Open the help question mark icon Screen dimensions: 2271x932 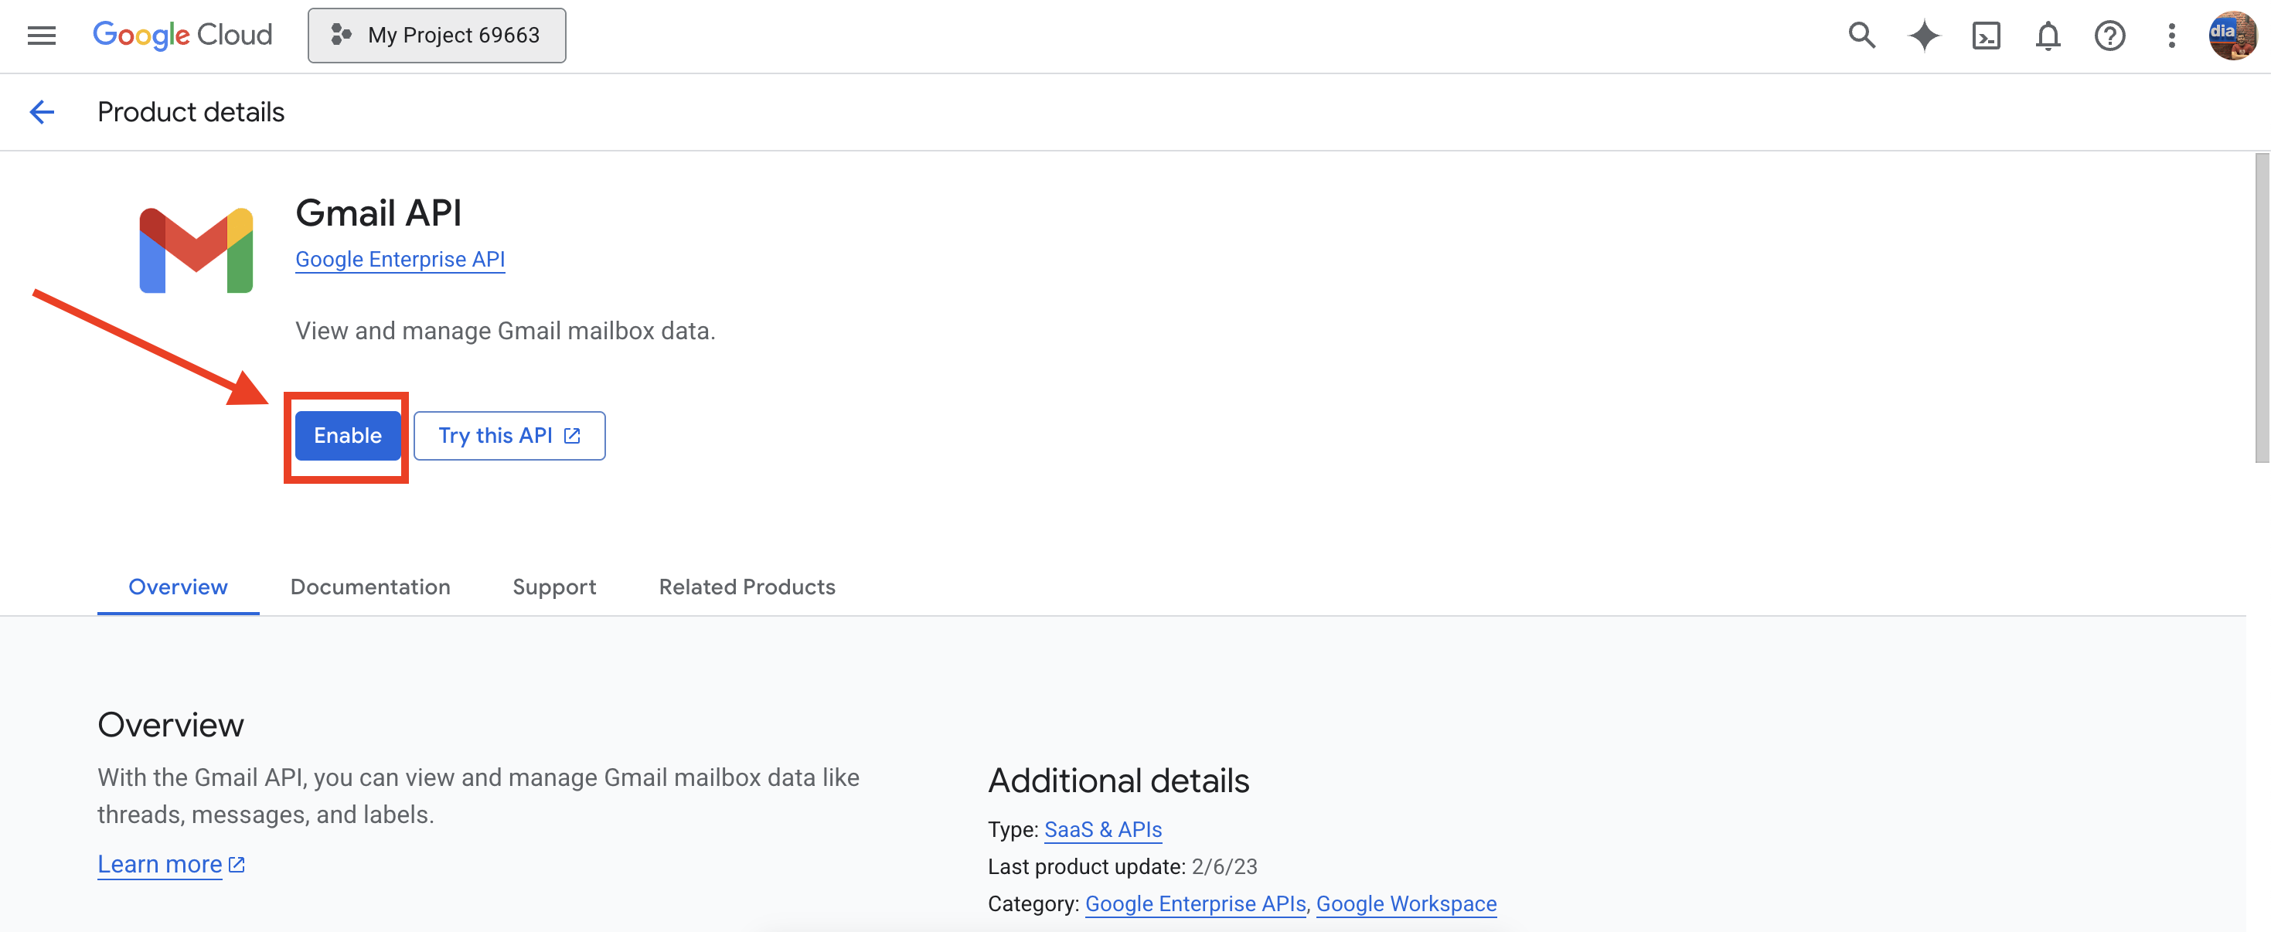2109,36
